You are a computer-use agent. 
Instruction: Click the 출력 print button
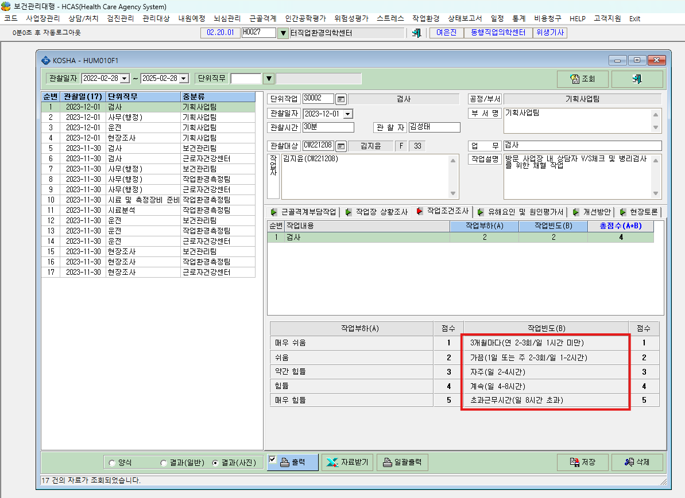(293, 462)
